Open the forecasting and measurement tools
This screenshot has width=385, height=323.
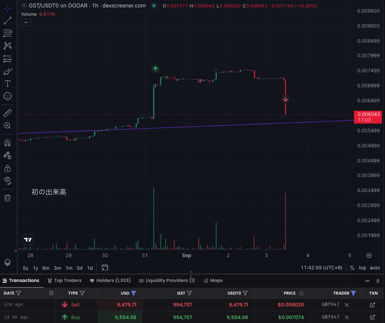[x=7, y=59]
